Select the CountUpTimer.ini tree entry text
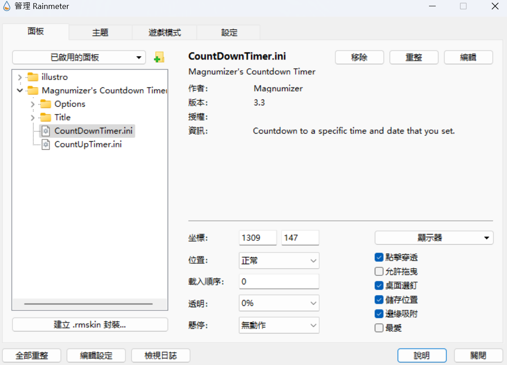The height and width of the screenshot is (365, 507). pos(88,144)
